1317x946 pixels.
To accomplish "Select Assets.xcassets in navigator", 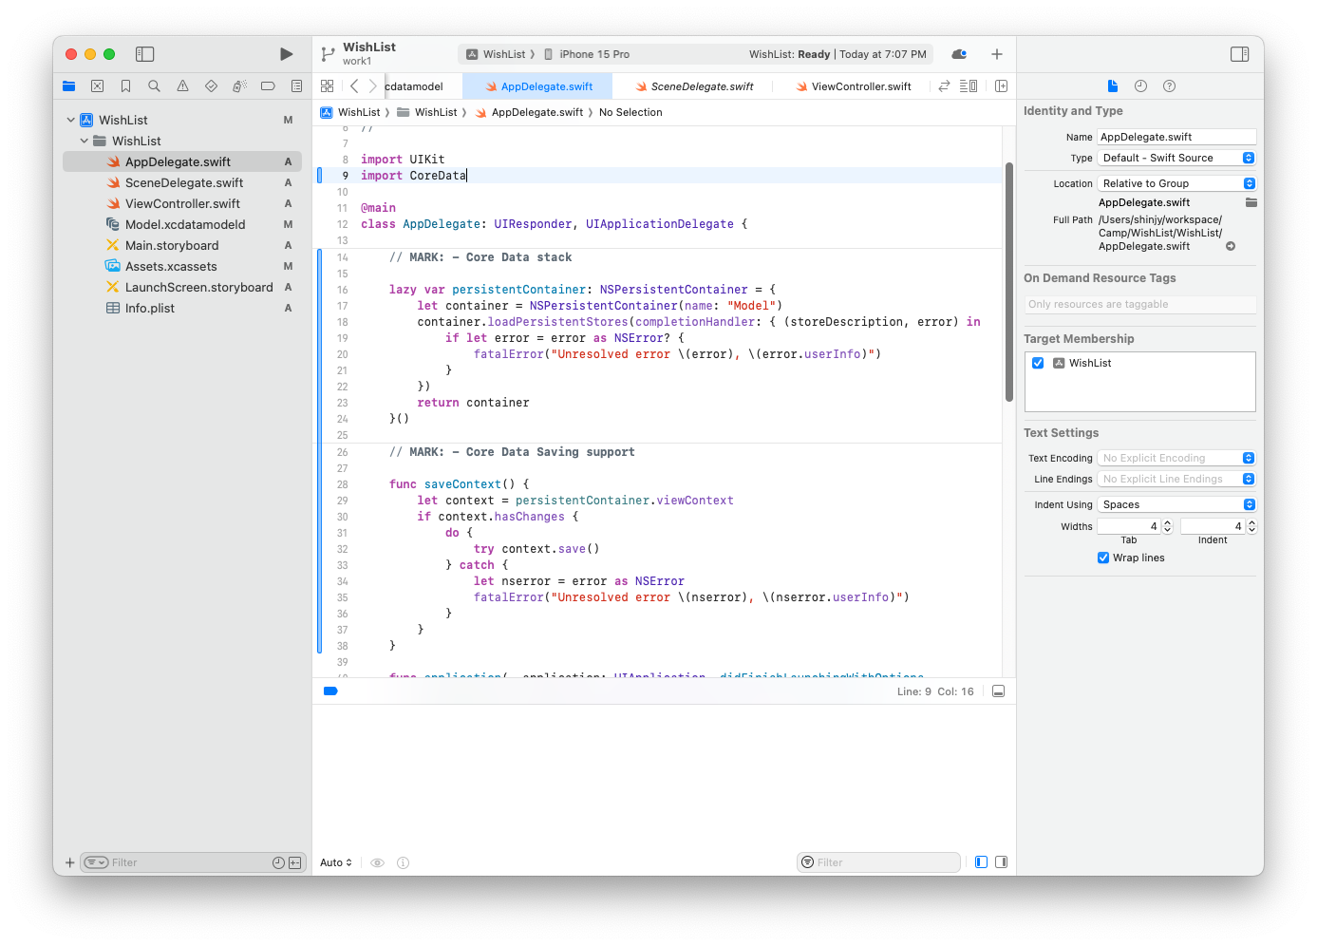I will tap(182, 266).
